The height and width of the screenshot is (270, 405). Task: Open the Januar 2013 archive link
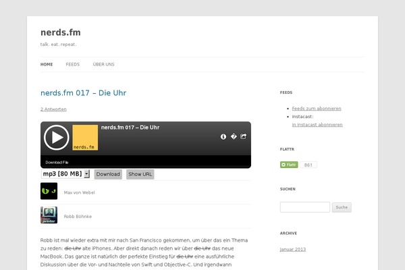pyautogui.click(x=293, y=249)
